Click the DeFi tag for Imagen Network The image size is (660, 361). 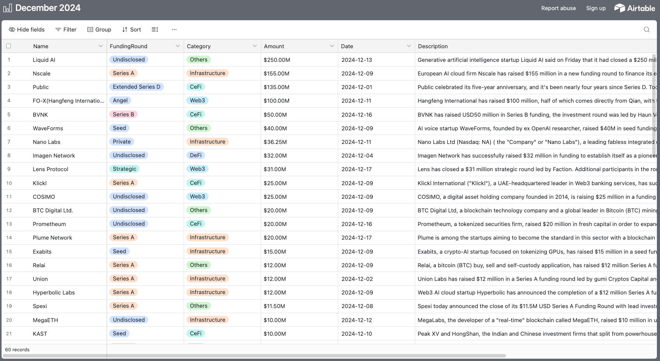click(196, 155)
